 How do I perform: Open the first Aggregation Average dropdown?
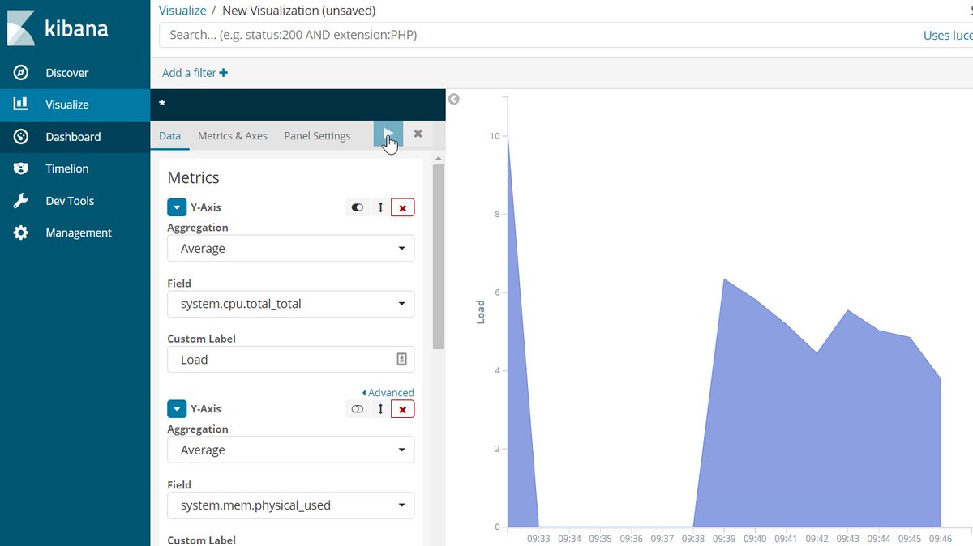(x=290, y=249)
